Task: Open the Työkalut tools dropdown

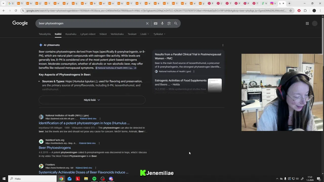Action: click(159, 34)
